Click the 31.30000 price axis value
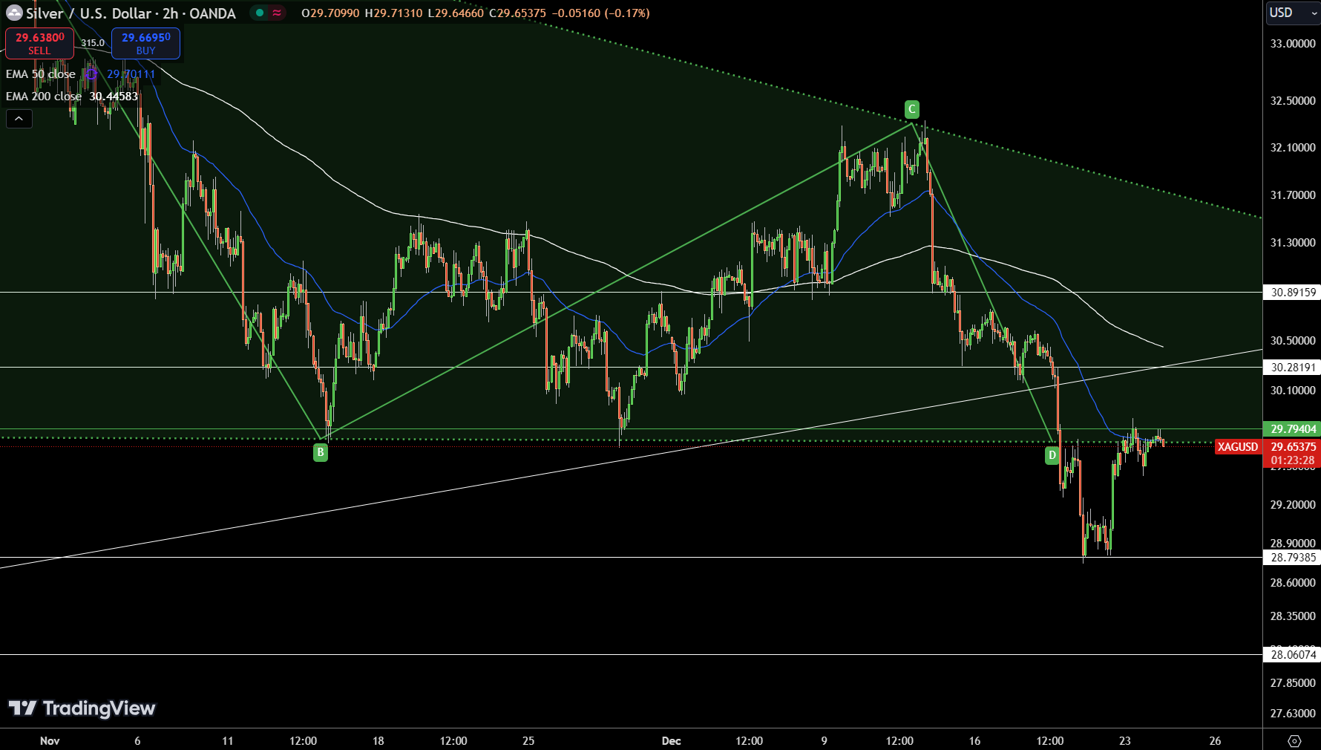 coord(1293,243)
